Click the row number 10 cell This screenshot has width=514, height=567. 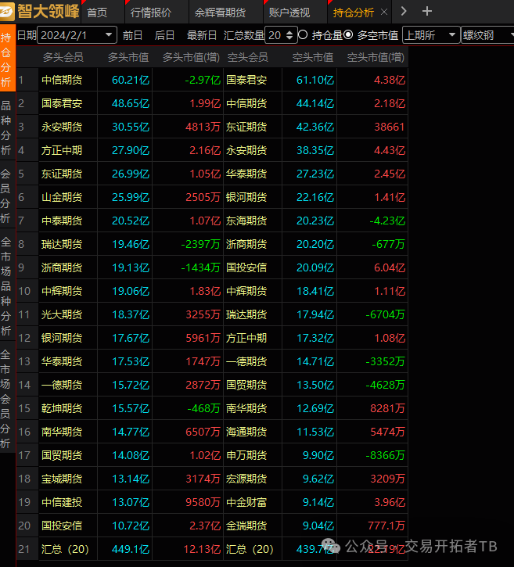tap(27, 291)
